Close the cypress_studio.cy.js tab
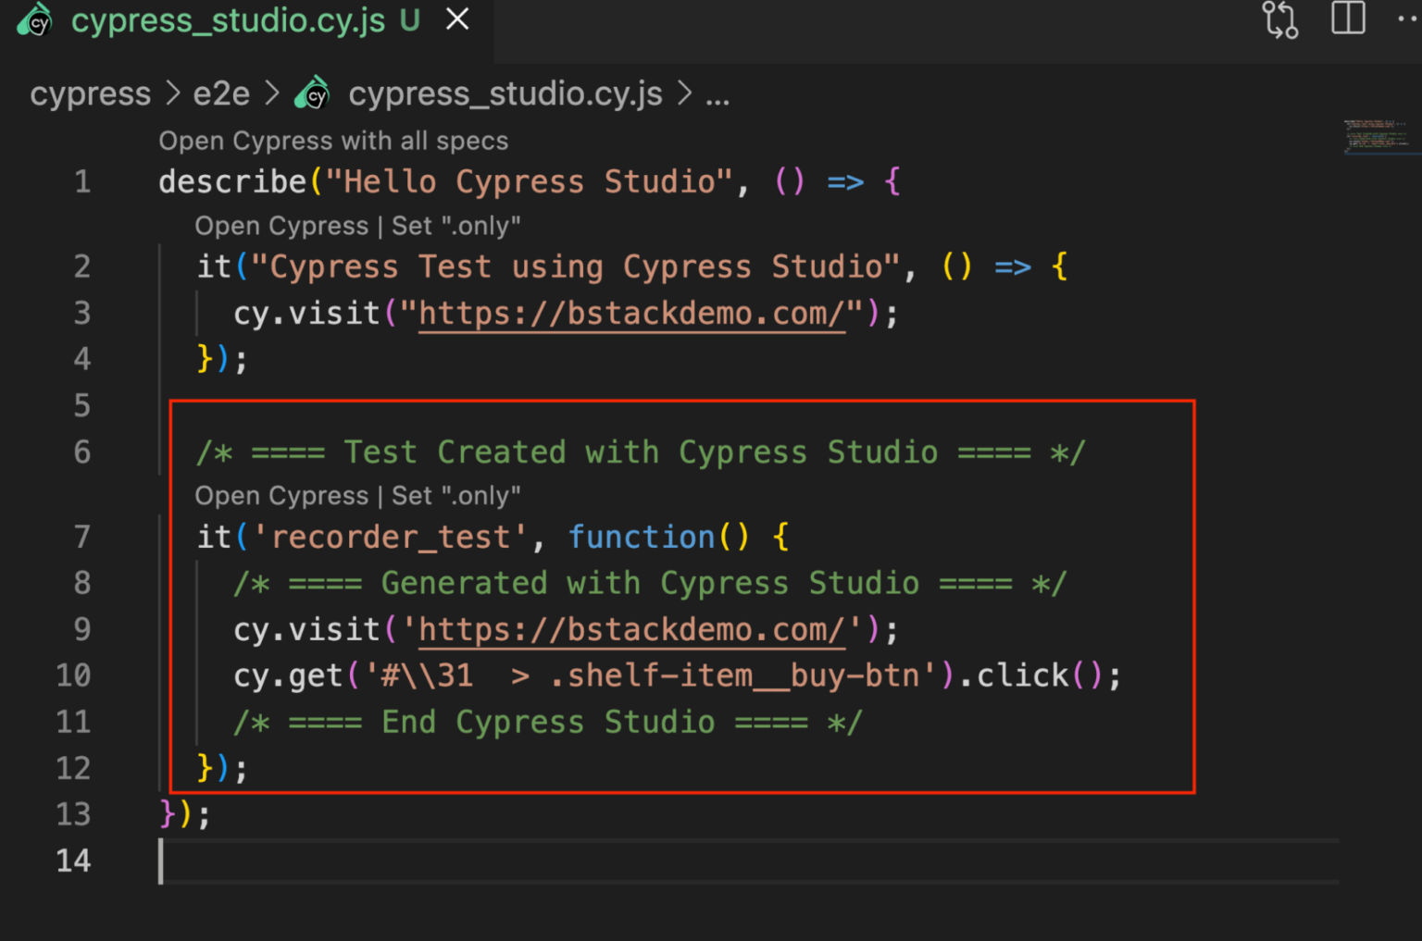Image resolution: width=1422 pixels, height=941 pixels. [456, 19]
